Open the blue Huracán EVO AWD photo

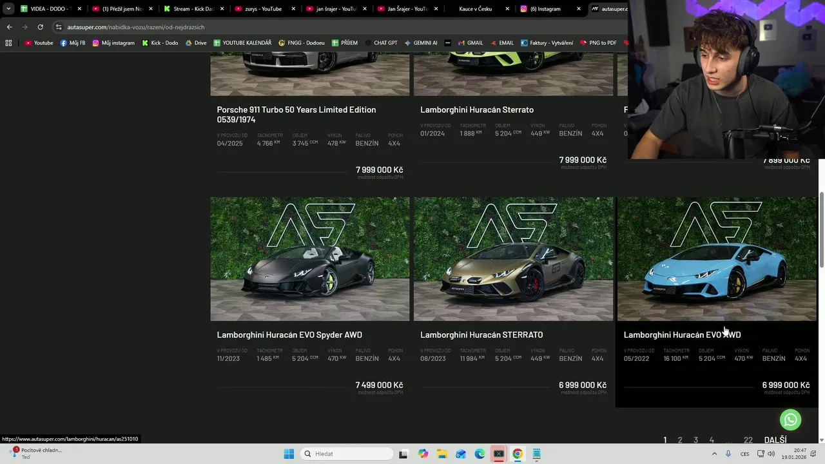pos(717,259)
